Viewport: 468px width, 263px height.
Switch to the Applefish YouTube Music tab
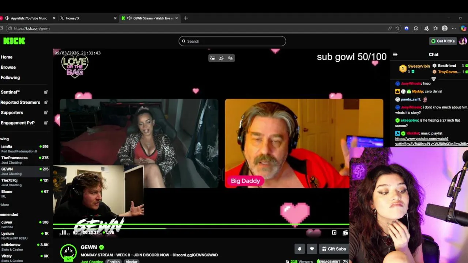29,18
